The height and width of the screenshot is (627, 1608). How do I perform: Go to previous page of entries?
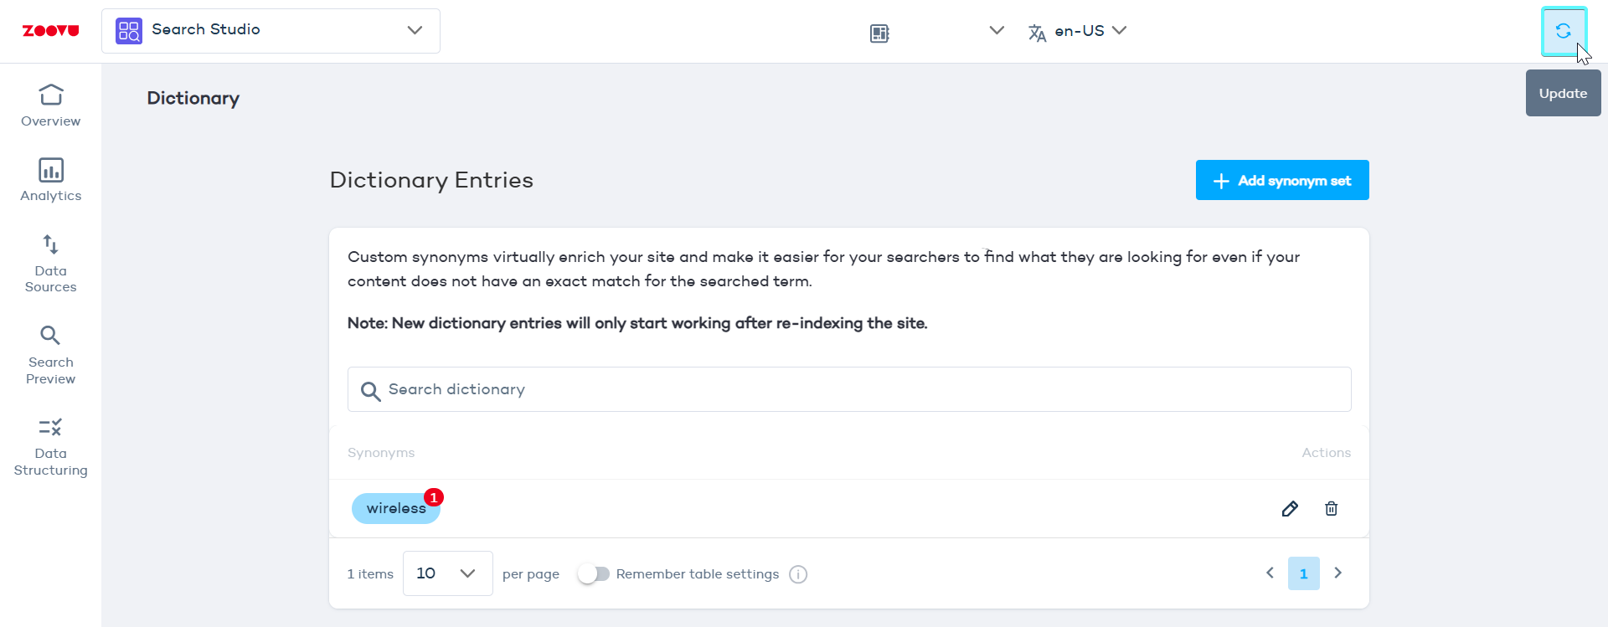[1270, 573]
